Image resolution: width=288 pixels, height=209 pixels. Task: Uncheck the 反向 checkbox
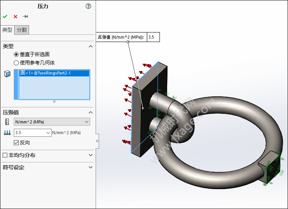(x=16, y=143)
